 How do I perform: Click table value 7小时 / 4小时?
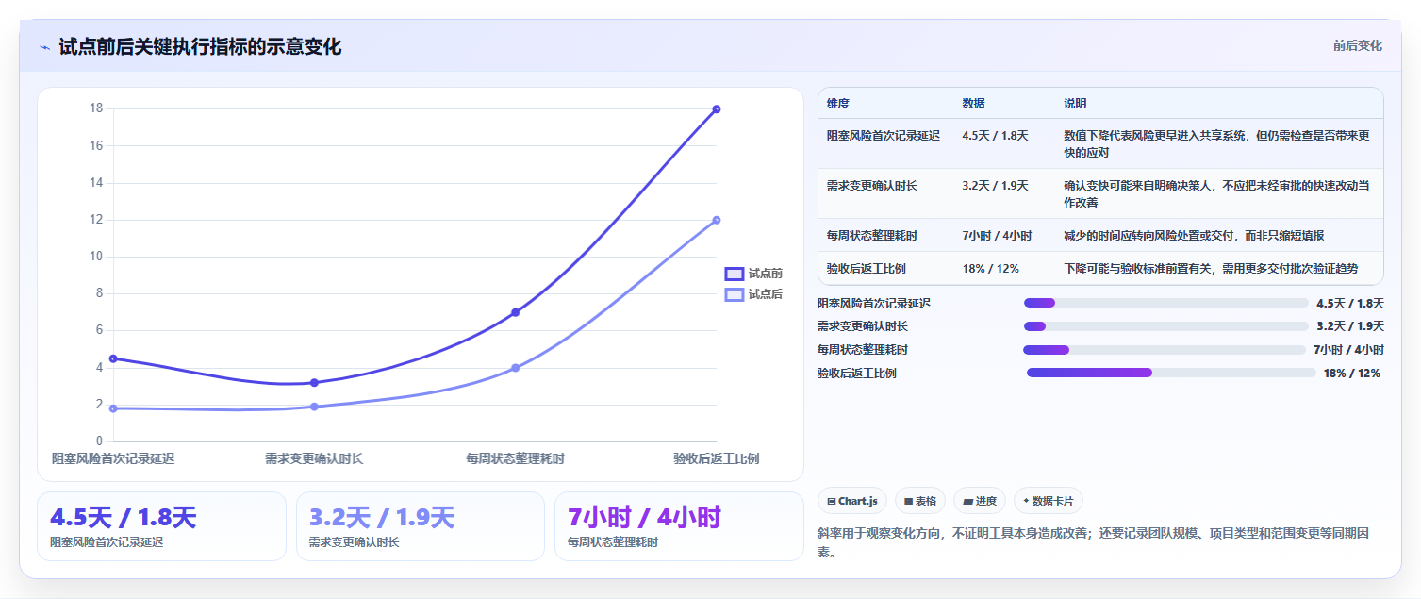click(x=997, y=236)
